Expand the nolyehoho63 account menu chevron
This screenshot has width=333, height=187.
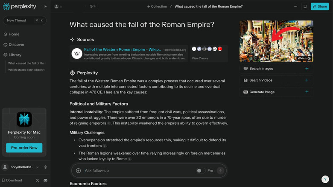point(38,167)
